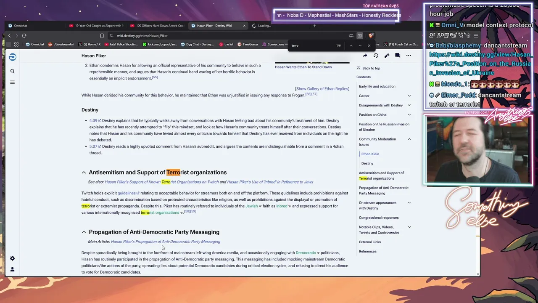
Task: Open the more actions ellipsis menu
Action: click(409, 56)
